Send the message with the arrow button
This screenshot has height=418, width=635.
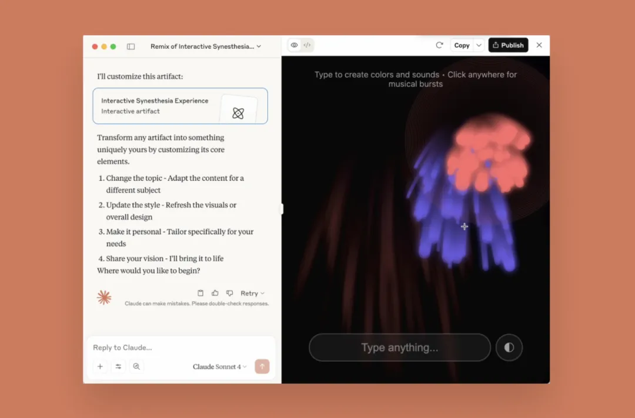[262, 367]
